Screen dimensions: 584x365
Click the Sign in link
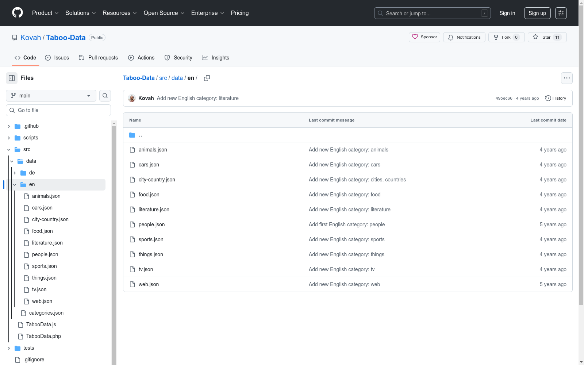[x=507, y=13]
